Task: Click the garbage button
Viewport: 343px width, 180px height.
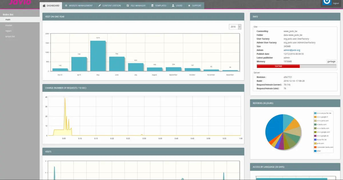Action: tap(331, 61)
